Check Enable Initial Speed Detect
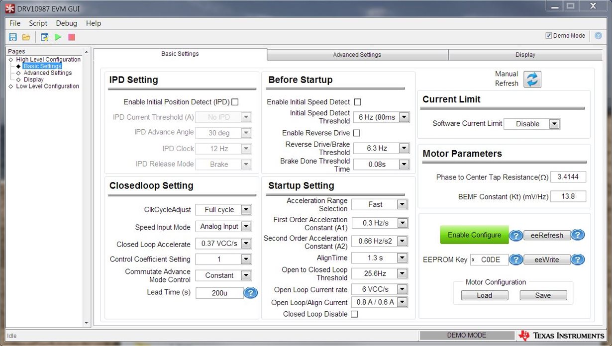 (x=357, y=102)
